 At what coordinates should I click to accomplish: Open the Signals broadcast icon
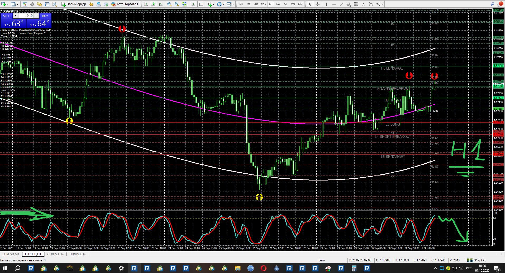pyautogui.click(x=106, y=4)
